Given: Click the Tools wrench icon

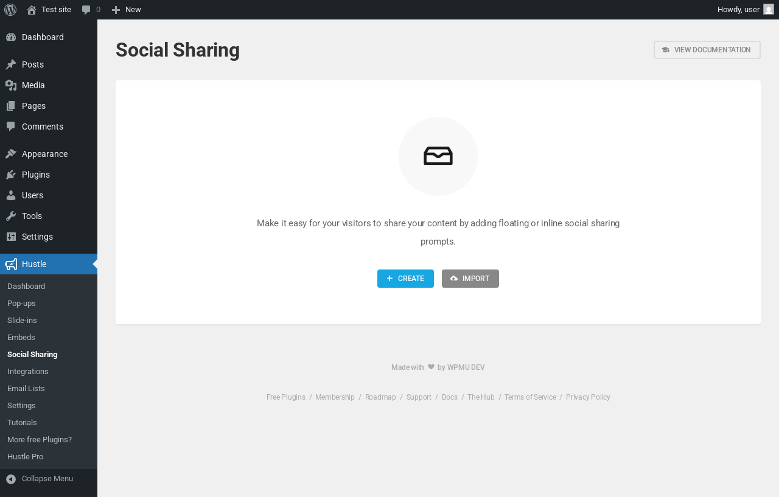Looking at the screenshot, I should (x=11, y=216).
